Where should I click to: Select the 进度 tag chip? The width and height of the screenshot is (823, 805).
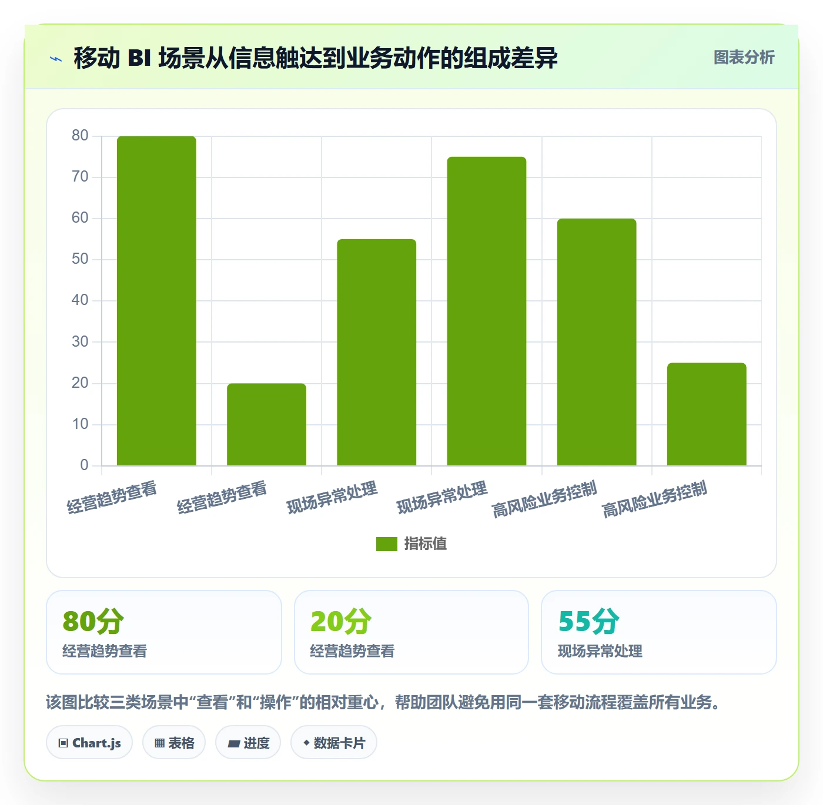coord(248,743)
